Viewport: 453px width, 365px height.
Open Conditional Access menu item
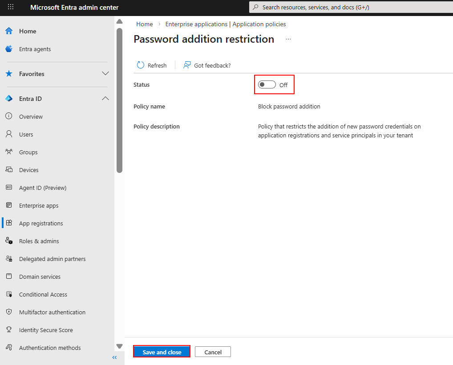tap(43, 294)
